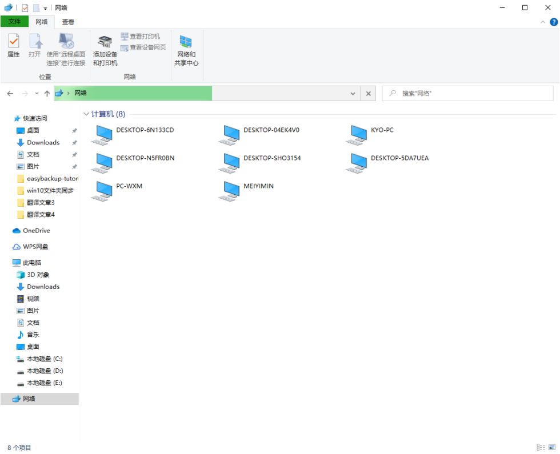Open Local Disk (E:) in sidebar
Screen dimensions: 560x454
click(39, 383)
